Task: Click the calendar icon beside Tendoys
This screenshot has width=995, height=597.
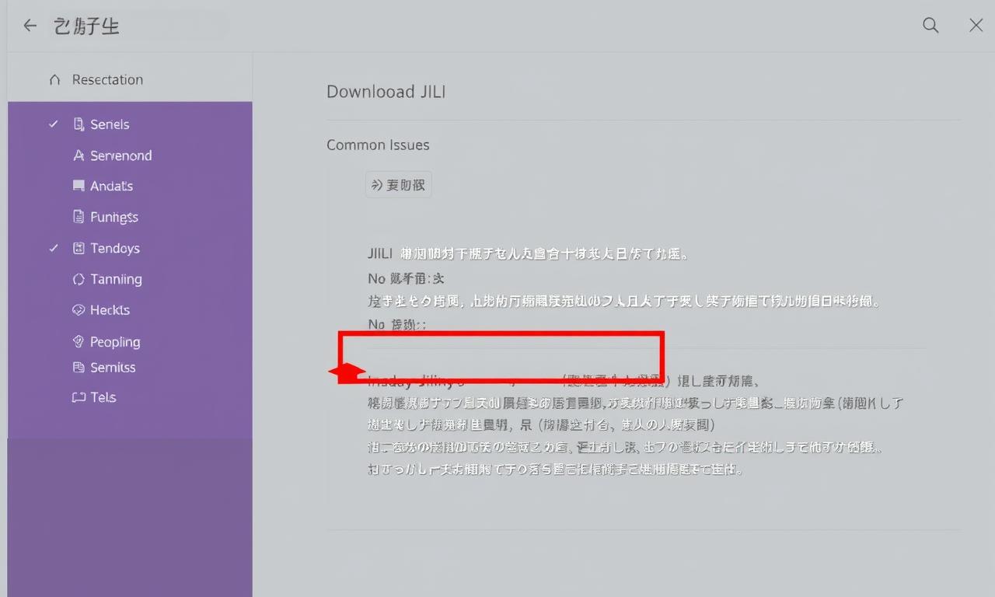Action: tap(78, 248)
